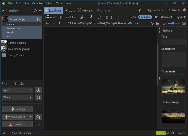Image resolution: width=188 pixels, height=136 pixels.
Task: Expand the Bundled projects triangle
Action: (3, 11)
